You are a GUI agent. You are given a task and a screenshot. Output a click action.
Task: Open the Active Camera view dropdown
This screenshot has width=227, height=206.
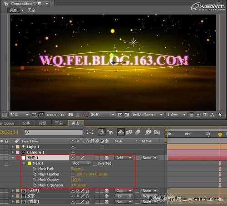point(148,115)
